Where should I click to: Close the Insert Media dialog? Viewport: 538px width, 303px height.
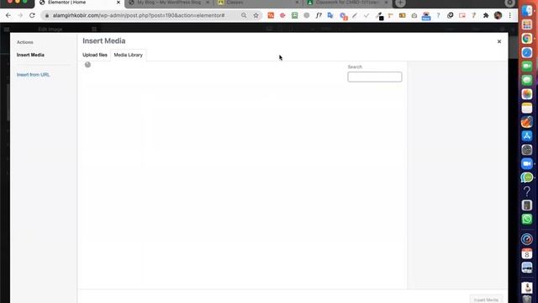pyautogui.click(x=499, y=41)
